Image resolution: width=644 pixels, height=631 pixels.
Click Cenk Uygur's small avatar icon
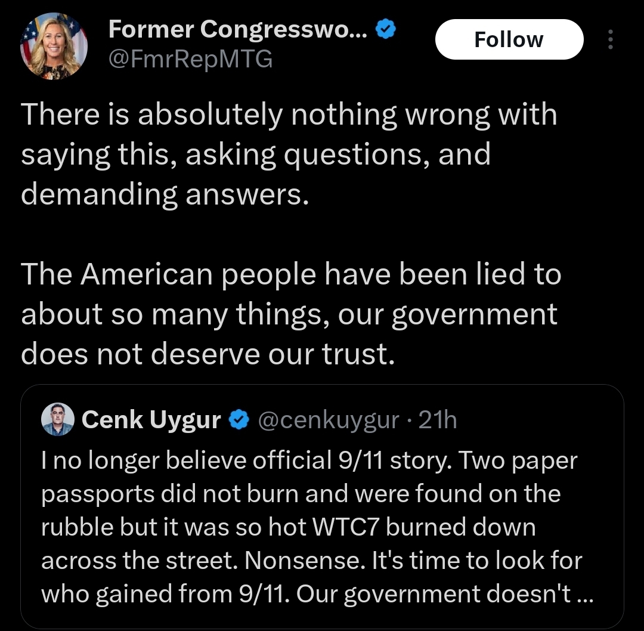coord(57,419)
